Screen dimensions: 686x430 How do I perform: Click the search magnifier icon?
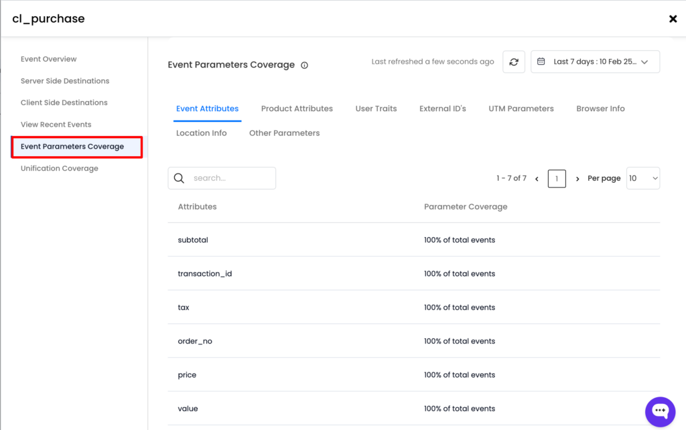point(179,178)
